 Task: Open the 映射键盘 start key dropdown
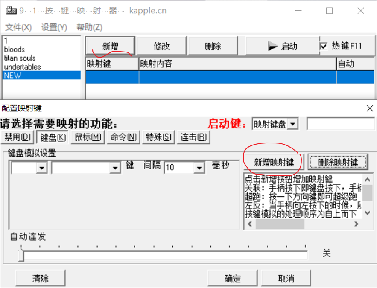point(292,124)
